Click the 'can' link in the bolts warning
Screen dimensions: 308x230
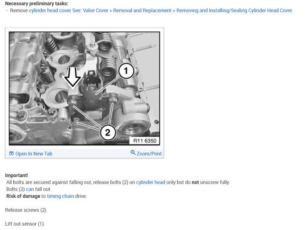(30, 190)
